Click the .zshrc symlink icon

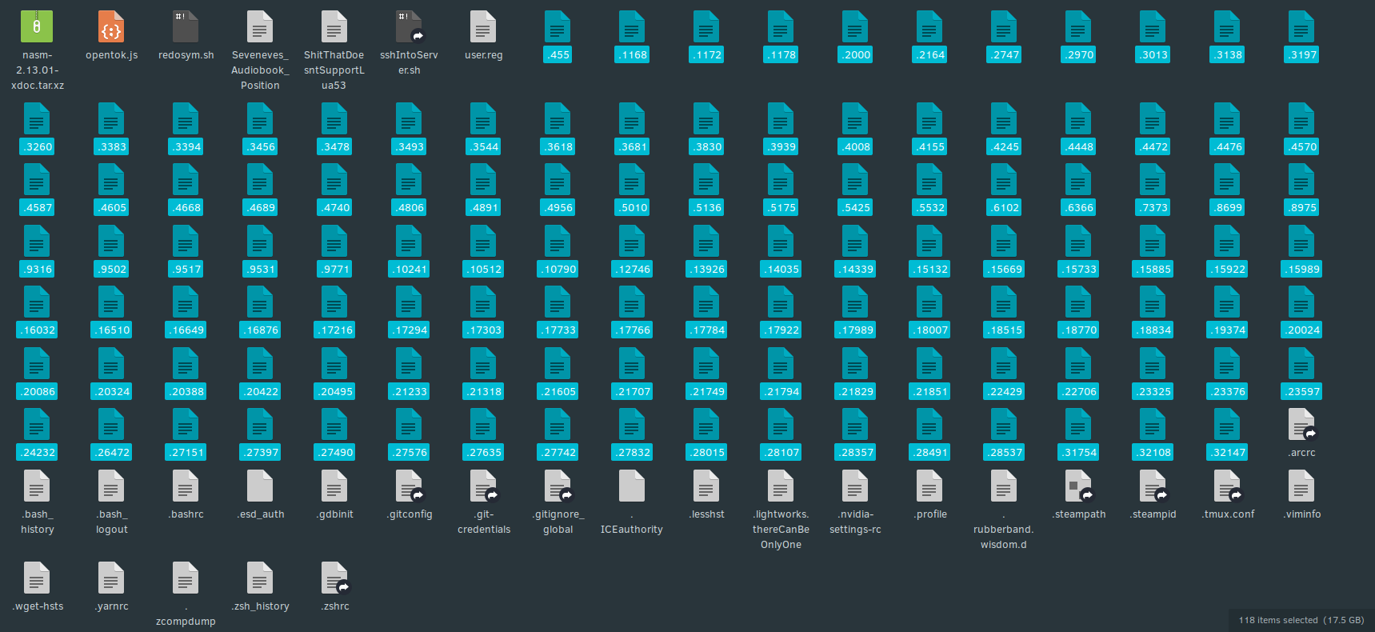335,578
